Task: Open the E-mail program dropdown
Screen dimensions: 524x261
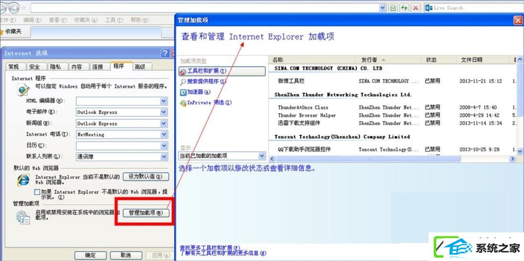Action: [163, 112]
